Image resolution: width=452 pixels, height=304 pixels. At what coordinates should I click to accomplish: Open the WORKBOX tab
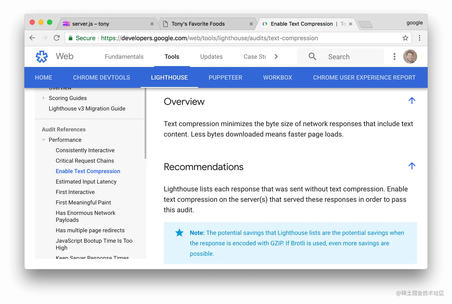click(277, 78)
